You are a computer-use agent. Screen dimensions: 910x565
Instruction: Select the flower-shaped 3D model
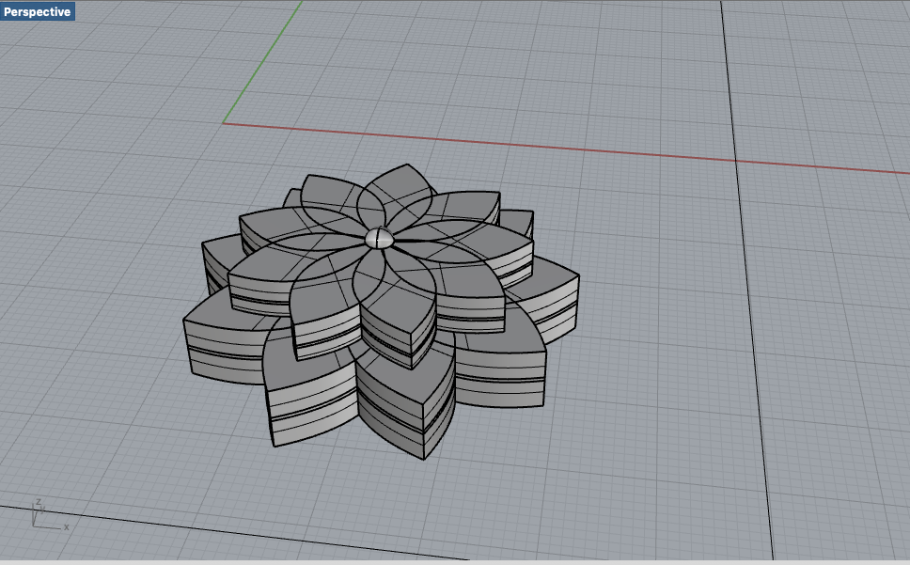point(382,311)
